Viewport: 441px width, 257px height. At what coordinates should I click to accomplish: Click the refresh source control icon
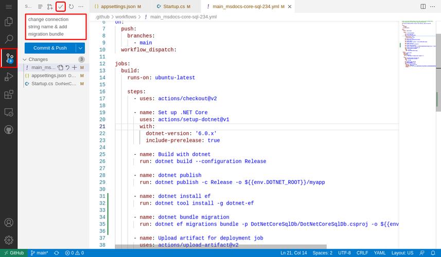[x=71, y=7]
